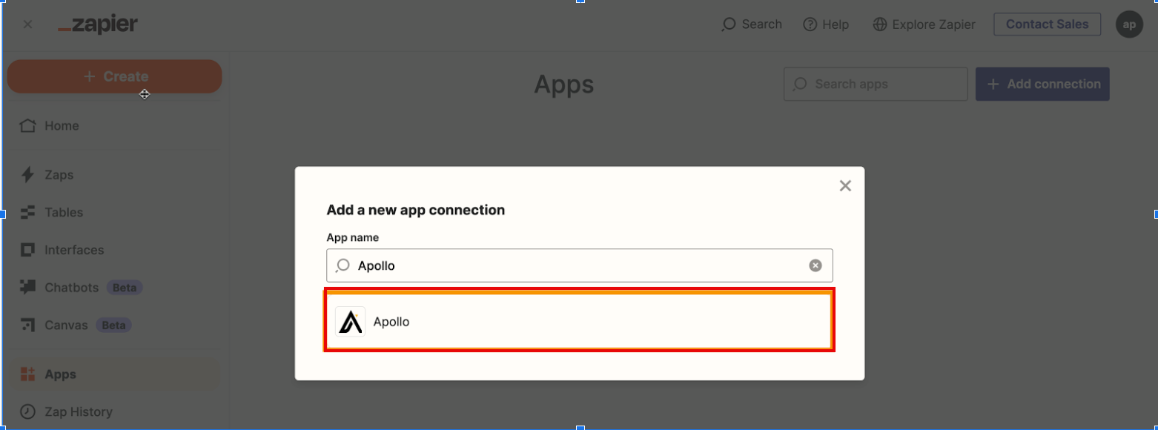The height and width of the screenshot is (430, 1158).
Task: Click the Apollo logo icon
Action: tap(350, 322)
